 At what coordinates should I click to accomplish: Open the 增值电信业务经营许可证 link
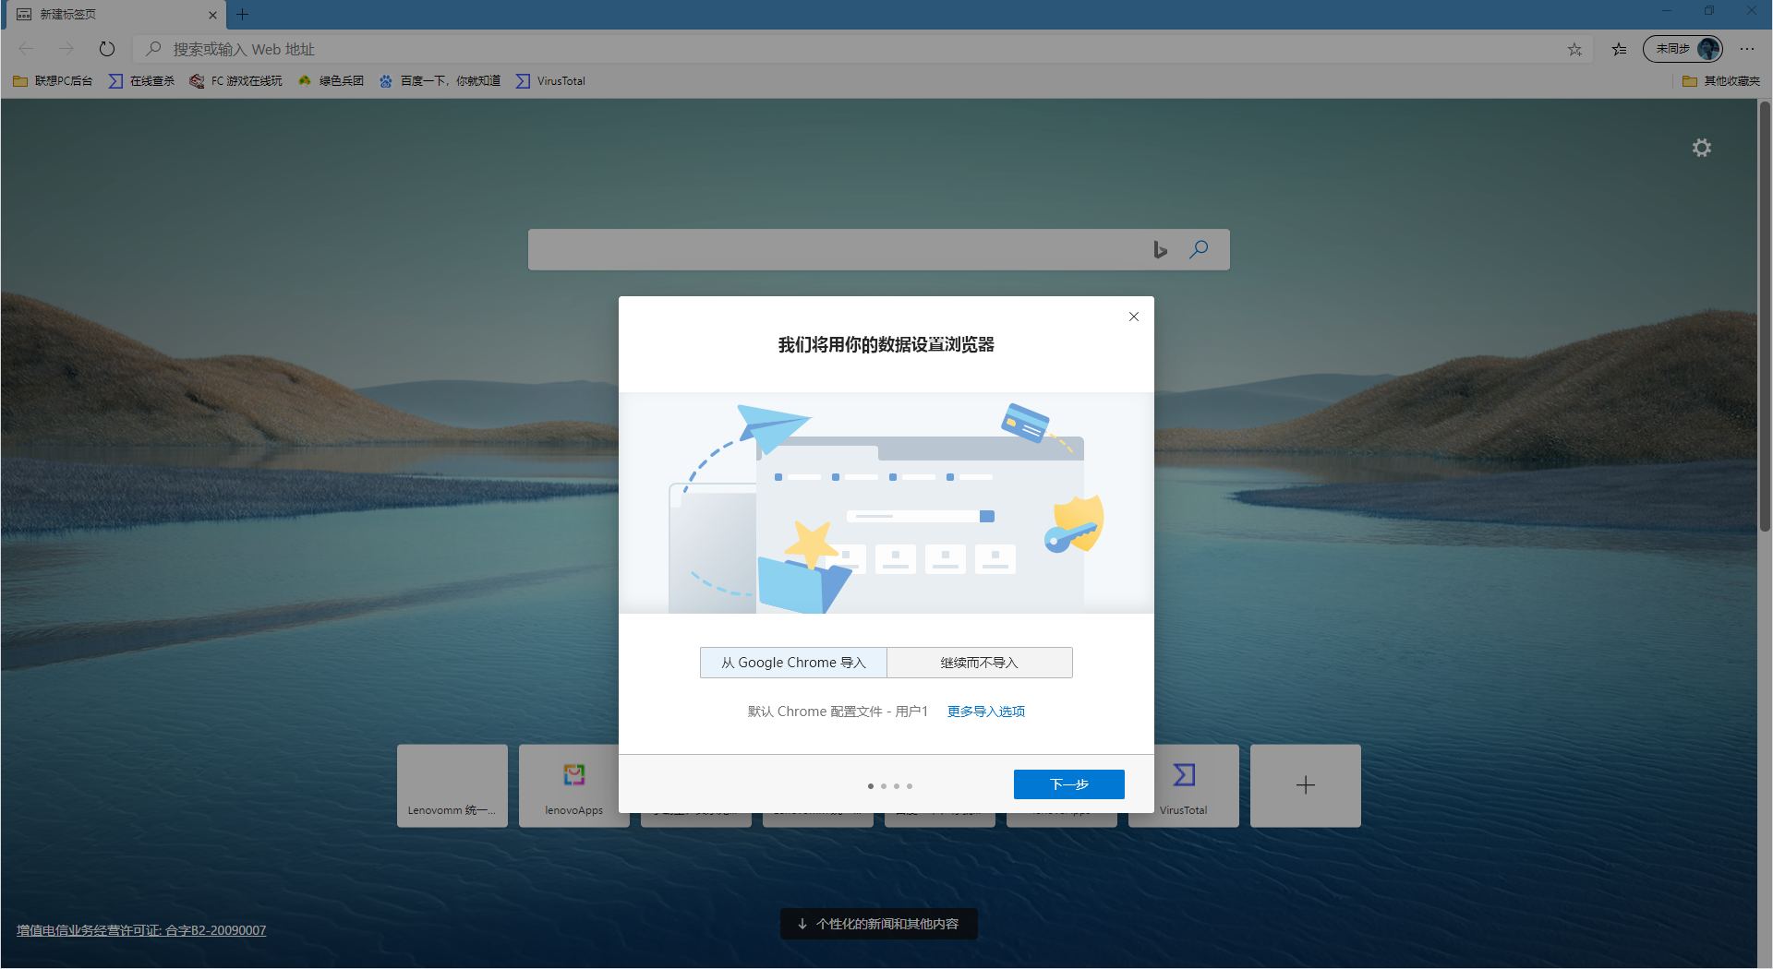pyautogui.click(x=140, y=930)
